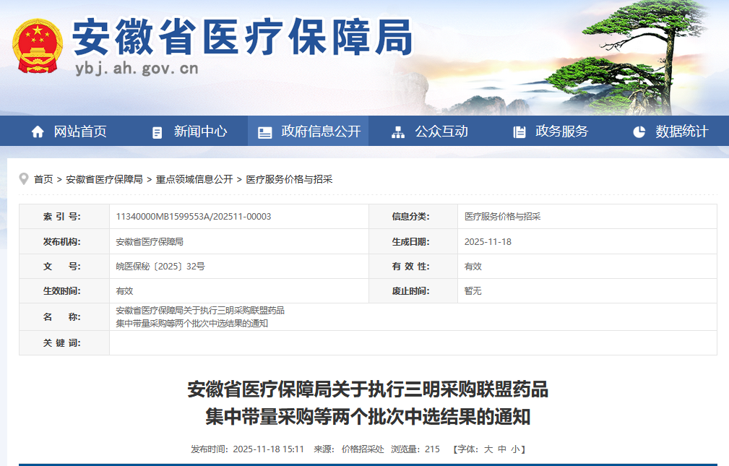Viewport: 729px width, 466px height.
Task: Click the icon beside 政府信息公开
Action: point(265,132)
